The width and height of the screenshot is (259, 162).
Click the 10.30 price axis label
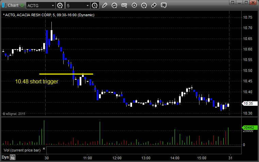pos(248,113)
